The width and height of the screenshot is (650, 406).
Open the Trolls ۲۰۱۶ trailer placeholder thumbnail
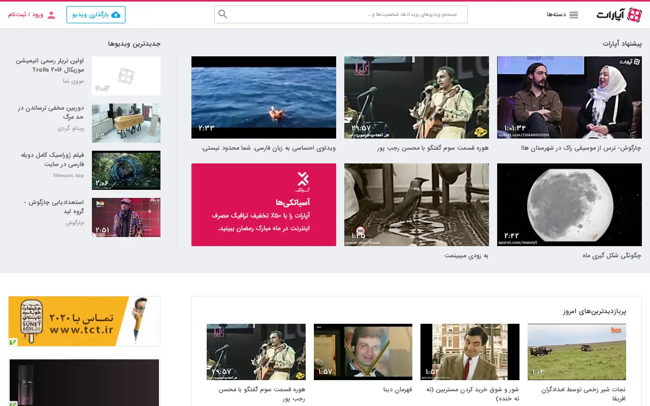coord(126,76)
